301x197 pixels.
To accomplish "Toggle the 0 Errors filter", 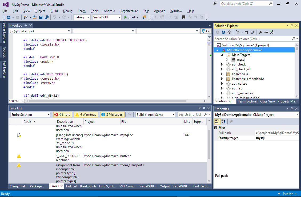I will [x=63, y=114].
